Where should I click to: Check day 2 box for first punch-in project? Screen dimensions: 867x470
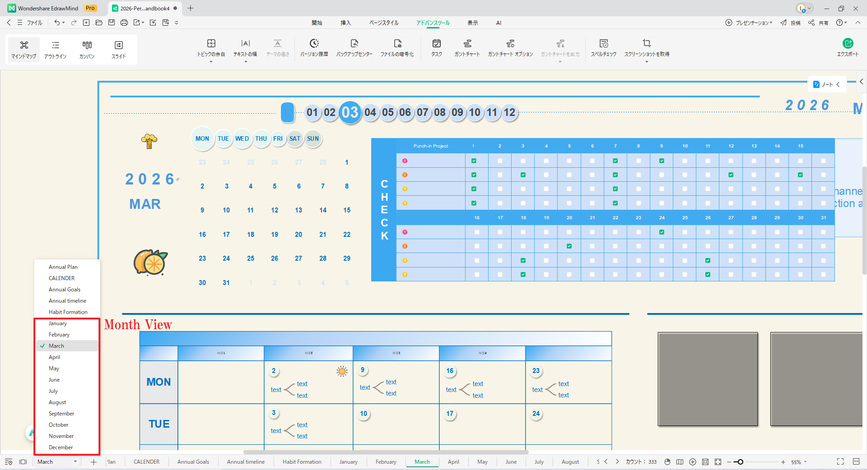(500, 161)
